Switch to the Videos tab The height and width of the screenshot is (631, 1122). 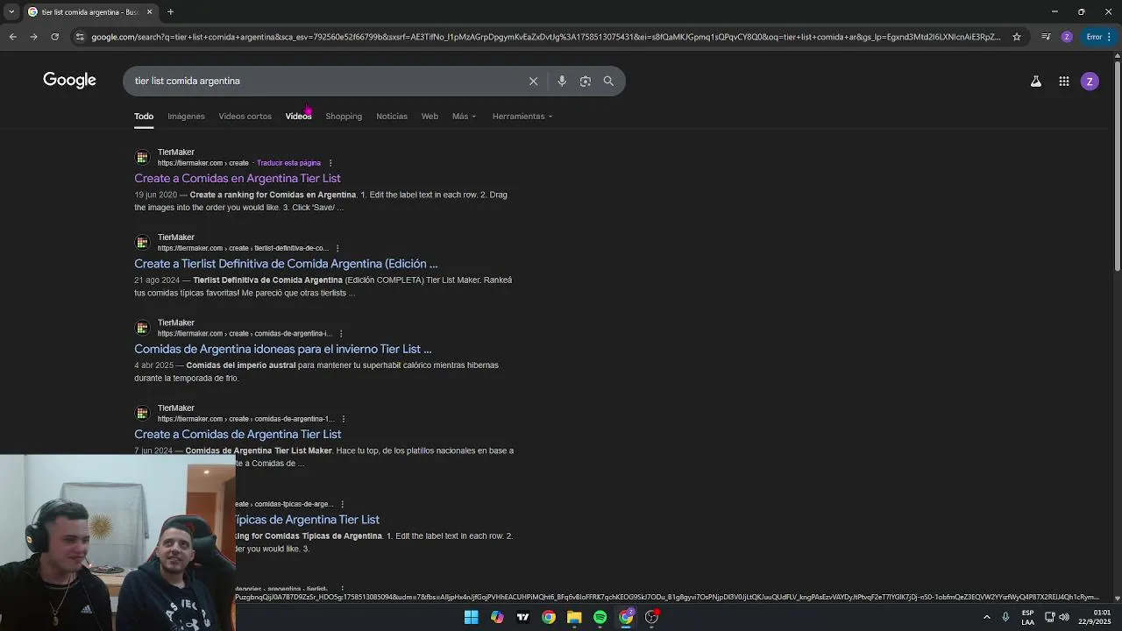pos(298,116)
